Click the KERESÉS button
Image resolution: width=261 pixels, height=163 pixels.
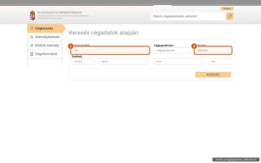click(x=213, y=75)
